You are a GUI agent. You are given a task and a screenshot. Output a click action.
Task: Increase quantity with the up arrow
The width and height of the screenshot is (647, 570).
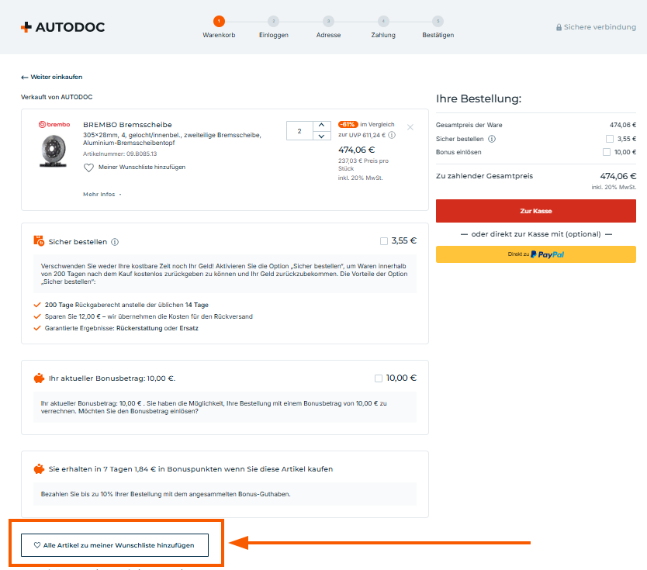(x=321, y=126)
